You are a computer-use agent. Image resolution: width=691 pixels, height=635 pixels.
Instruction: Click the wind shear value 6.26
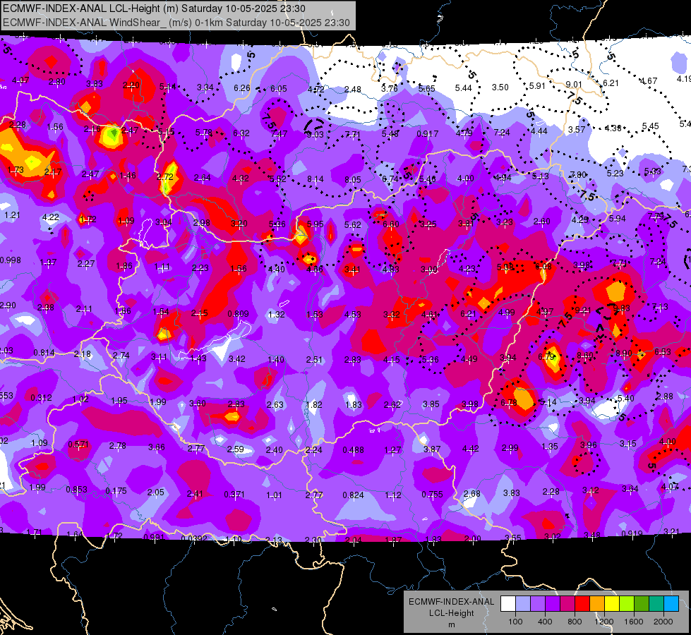tap(242, 88)
